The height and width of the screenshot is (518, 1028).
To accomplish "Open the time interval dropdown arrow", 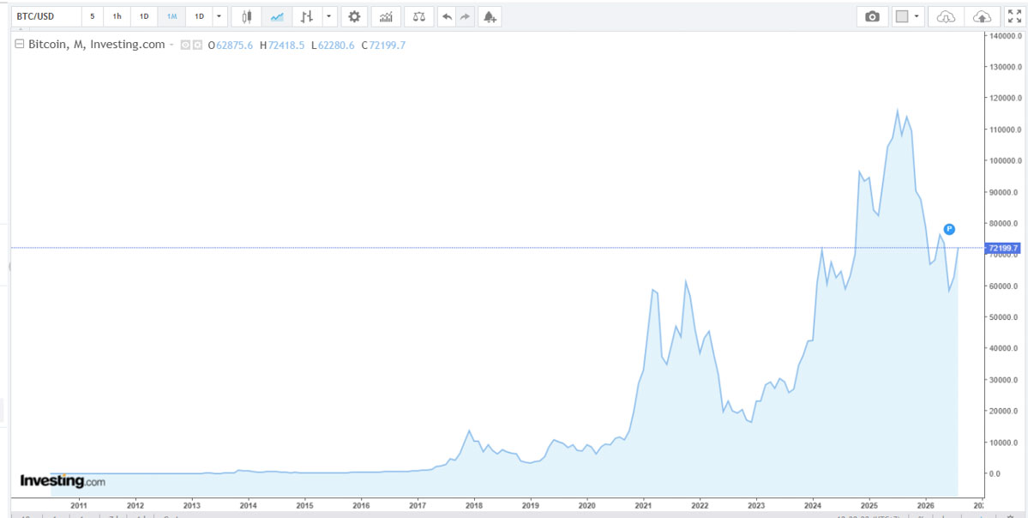I will pyautogui.click(x=219, y=16).
